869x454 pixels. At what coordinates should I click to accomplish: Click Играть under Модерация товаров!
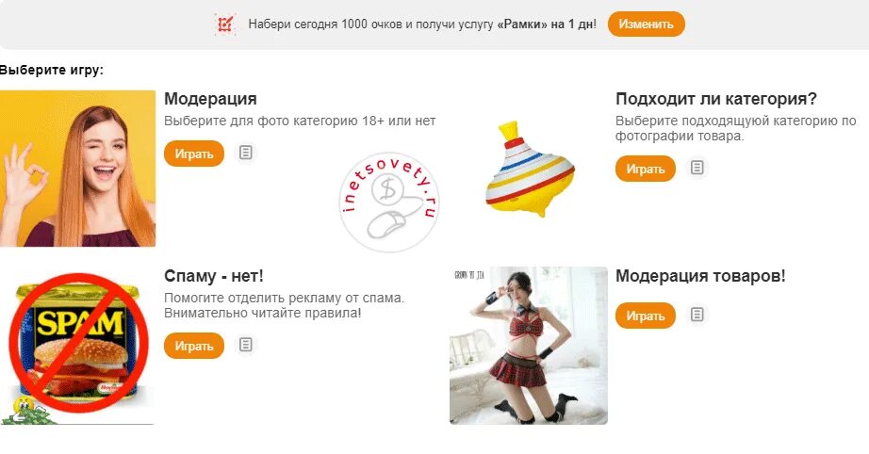pyautogui.click(x=646, y=316)
